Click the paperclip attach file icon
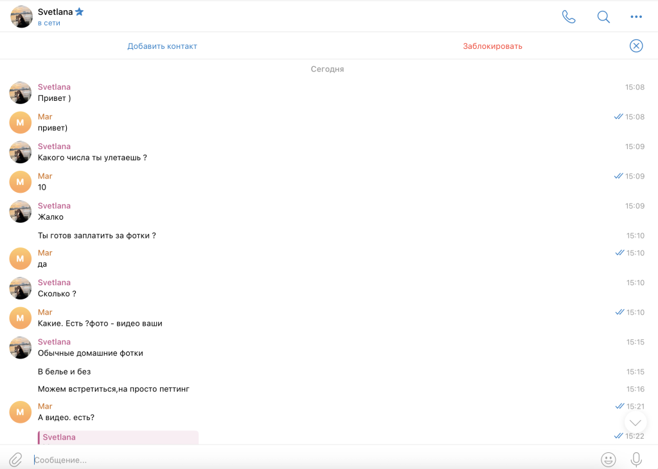658x469 pixels. point(15,459)
